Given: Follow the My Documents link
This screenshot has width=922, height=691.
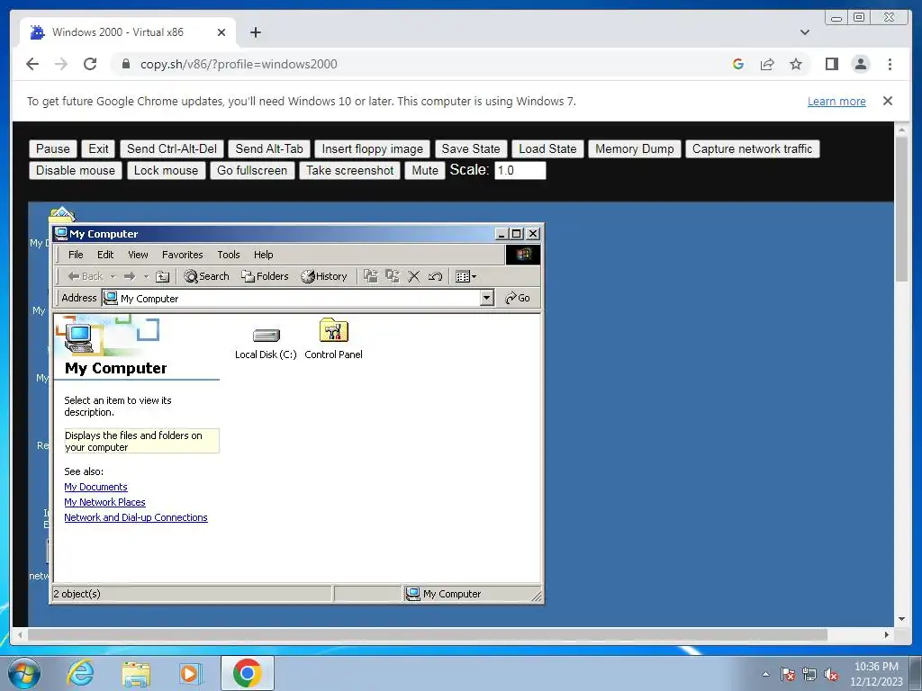Looking at the screenshot, I should 95,487.
